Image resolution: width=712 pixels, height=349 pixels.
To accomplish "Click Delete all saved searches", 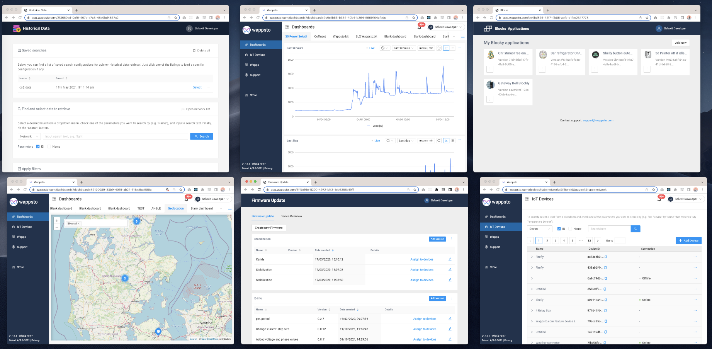I will click(201, 50).
